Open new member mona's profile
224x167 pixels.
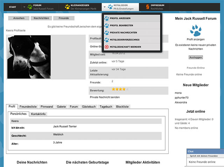tap(178, 93)
